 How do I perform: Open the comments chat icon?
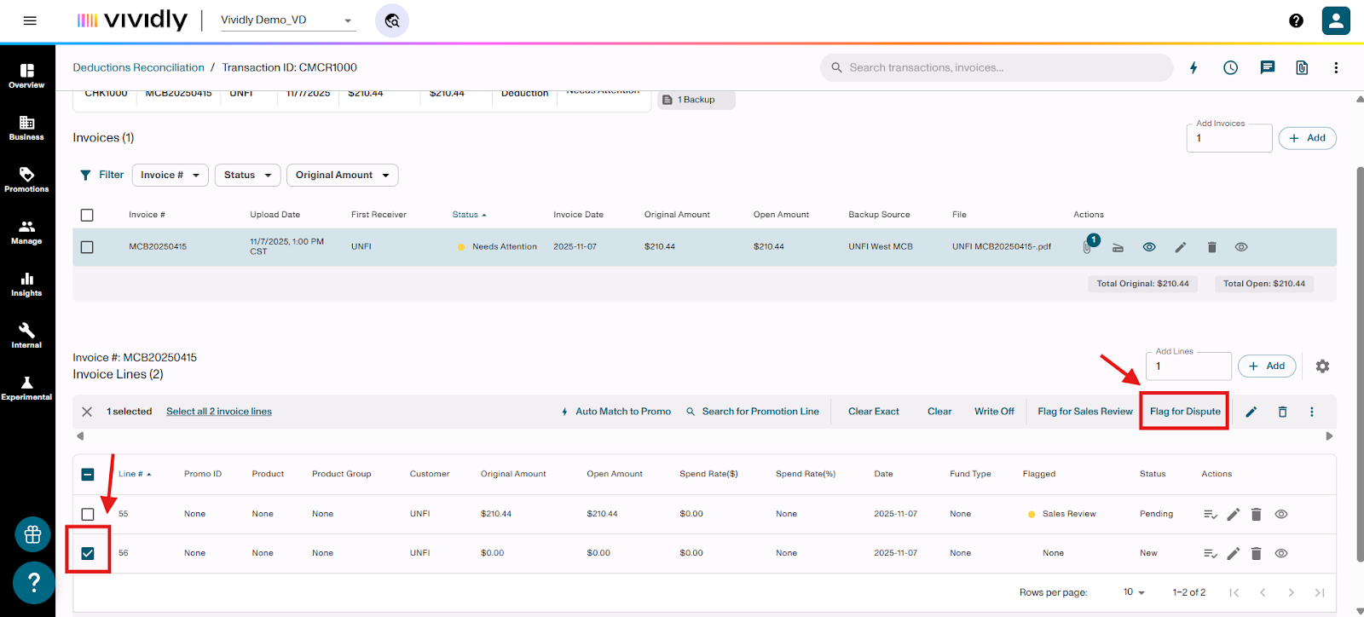click(x=1268, y=68)
